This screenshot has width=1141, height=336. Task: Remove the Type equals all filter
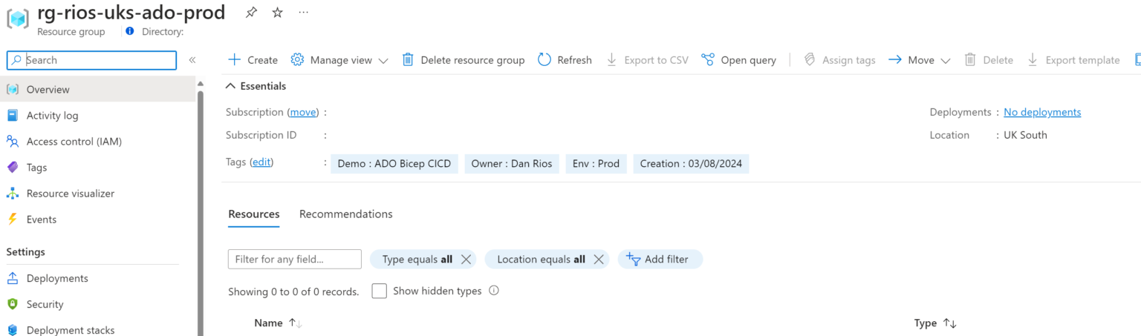466,260
